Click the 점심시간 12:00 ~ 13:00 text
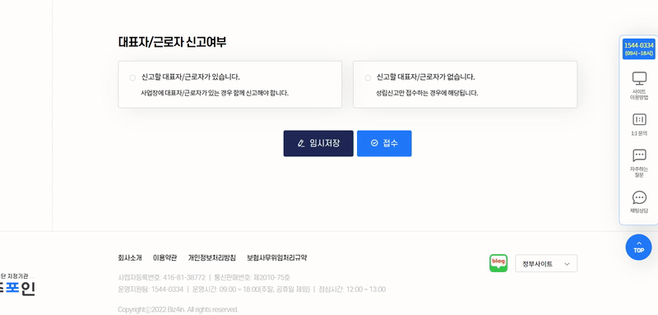 352,290
